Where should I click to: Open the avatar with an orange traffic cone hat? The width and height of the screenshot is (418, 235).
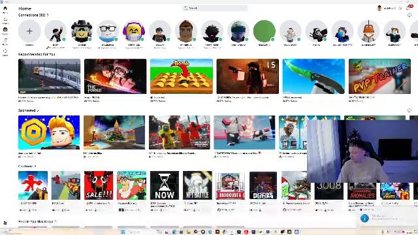[368, 31]
